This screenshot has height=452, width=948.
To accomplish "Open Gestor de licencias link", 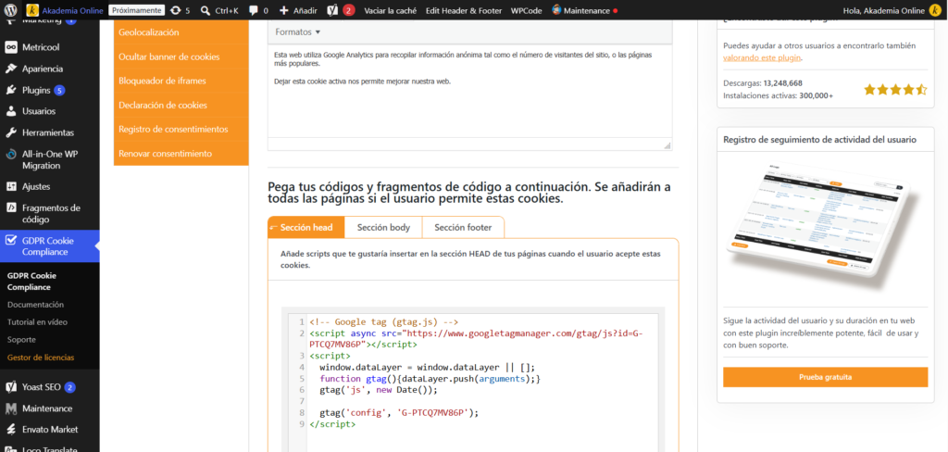I will (x=41, y=357).
